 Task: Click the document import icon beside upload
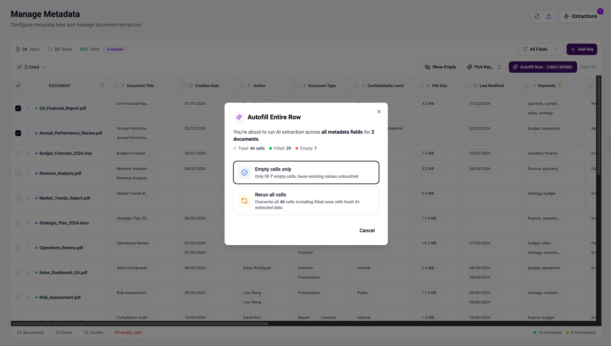537,16
